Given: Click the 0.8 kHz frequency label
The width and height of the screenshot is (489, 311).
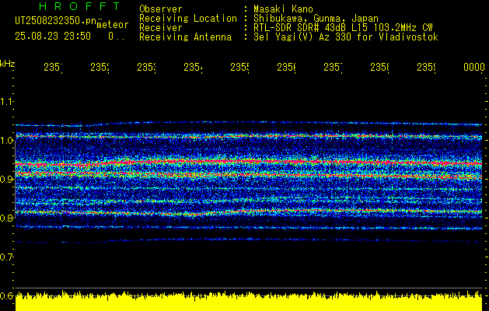Looking at the screenshot, I should pyautogui.click(x=6, y=218).
